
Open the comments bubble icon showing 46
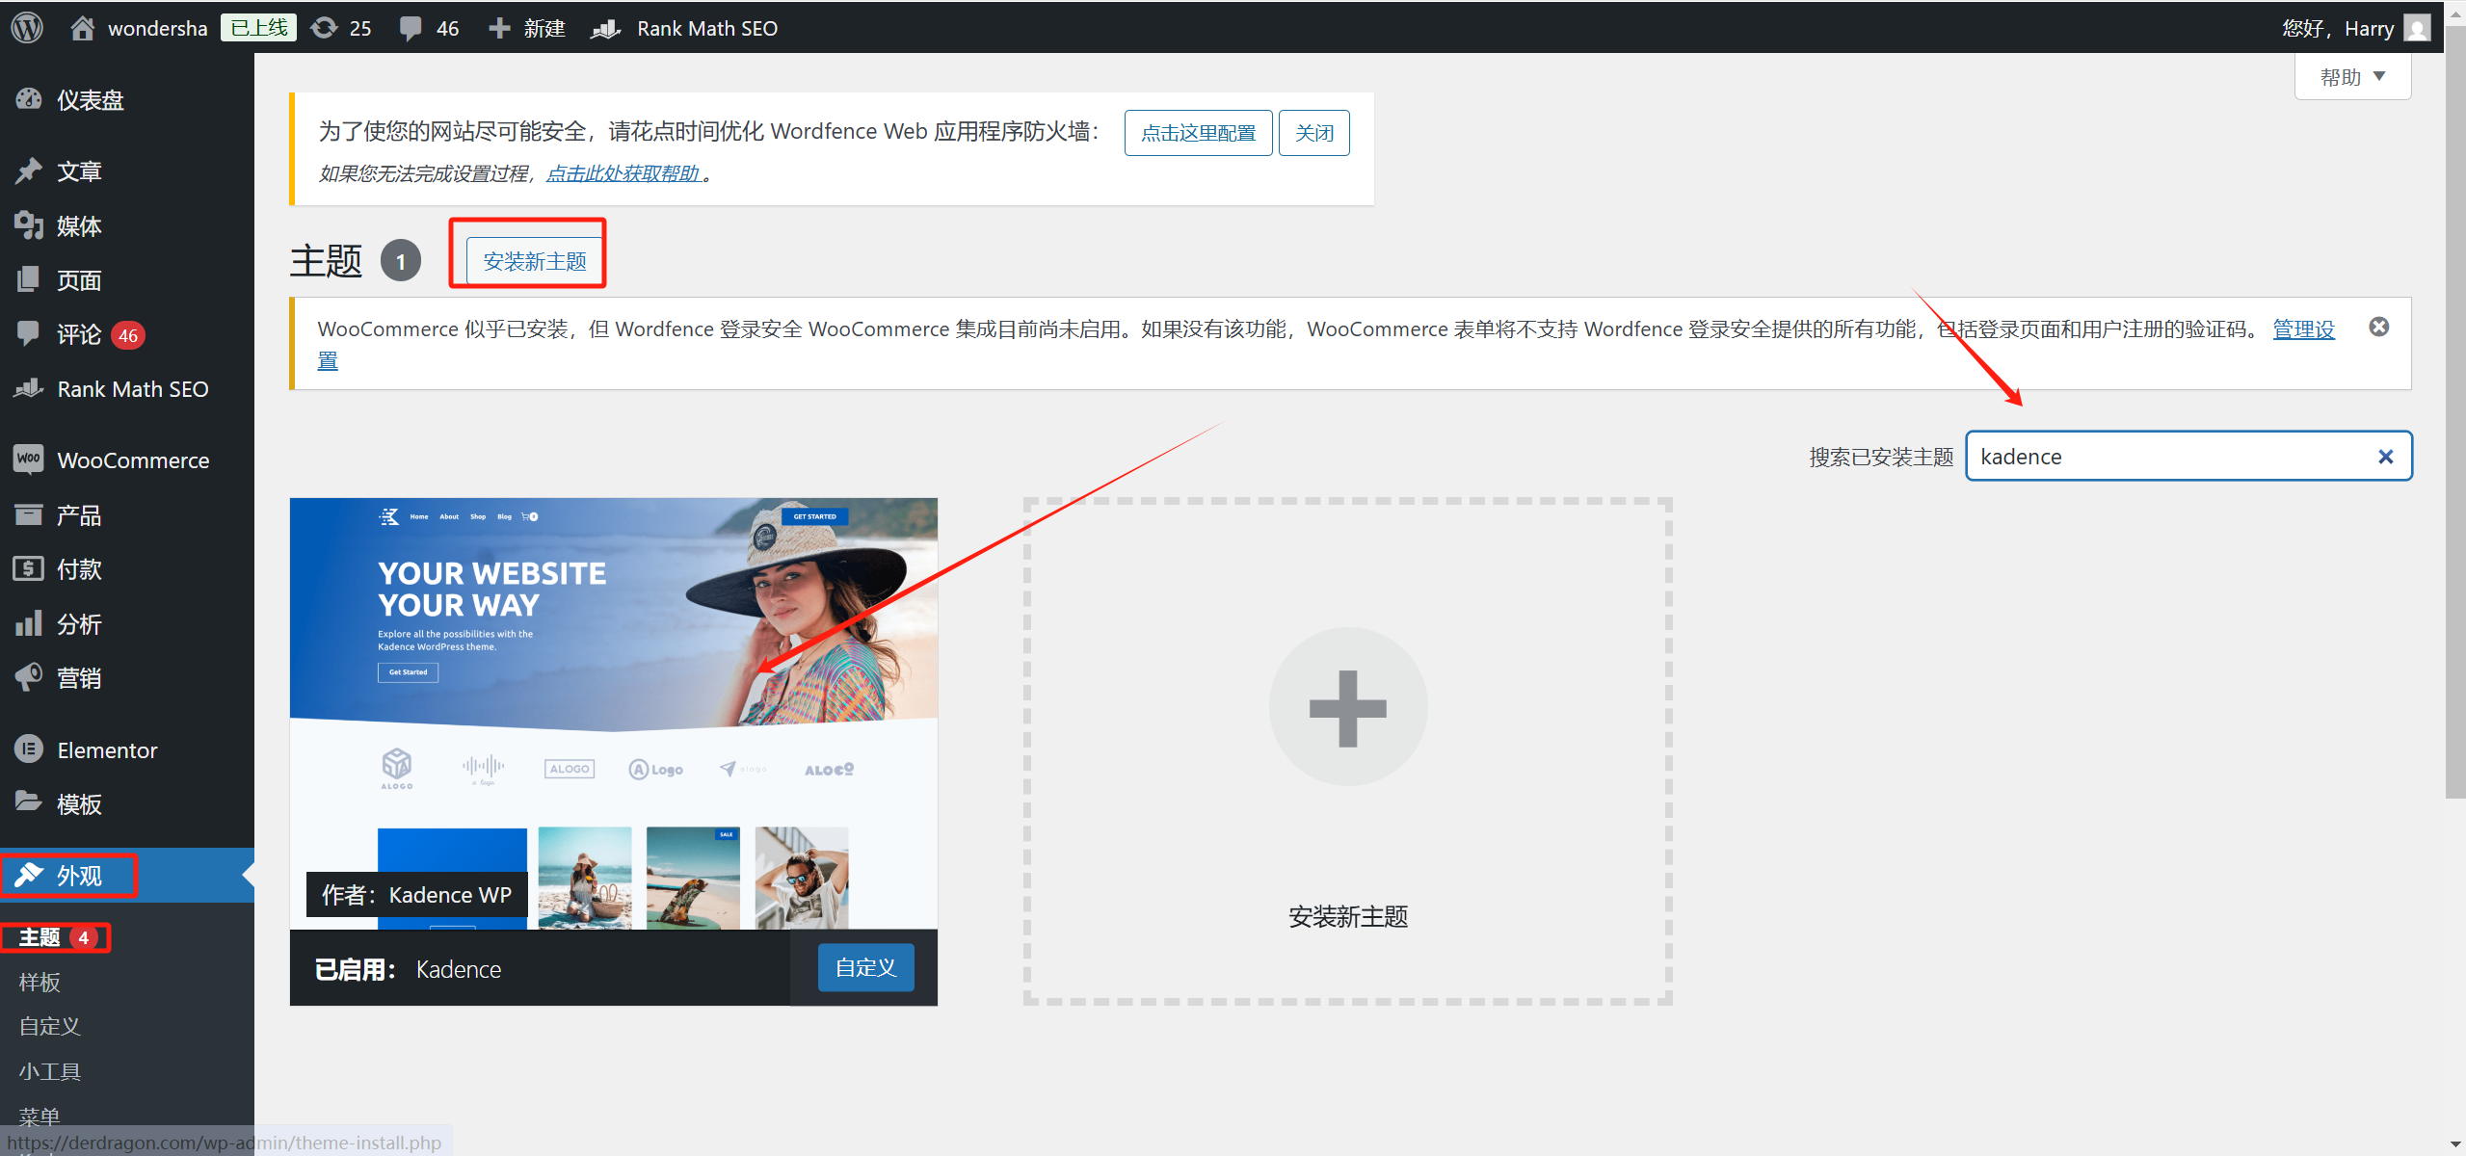click(411, 27)
